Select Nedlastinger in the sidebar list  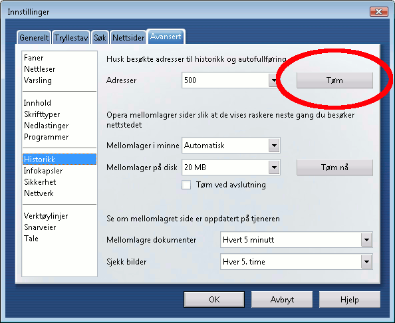(x=46, y=126)
